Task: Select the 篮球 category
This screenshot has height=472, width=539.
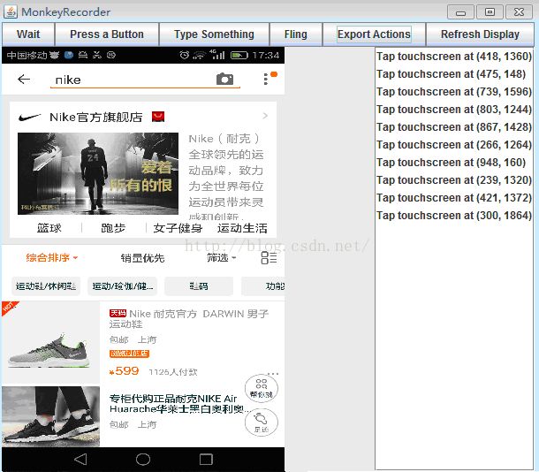Action: pos(49,228)
